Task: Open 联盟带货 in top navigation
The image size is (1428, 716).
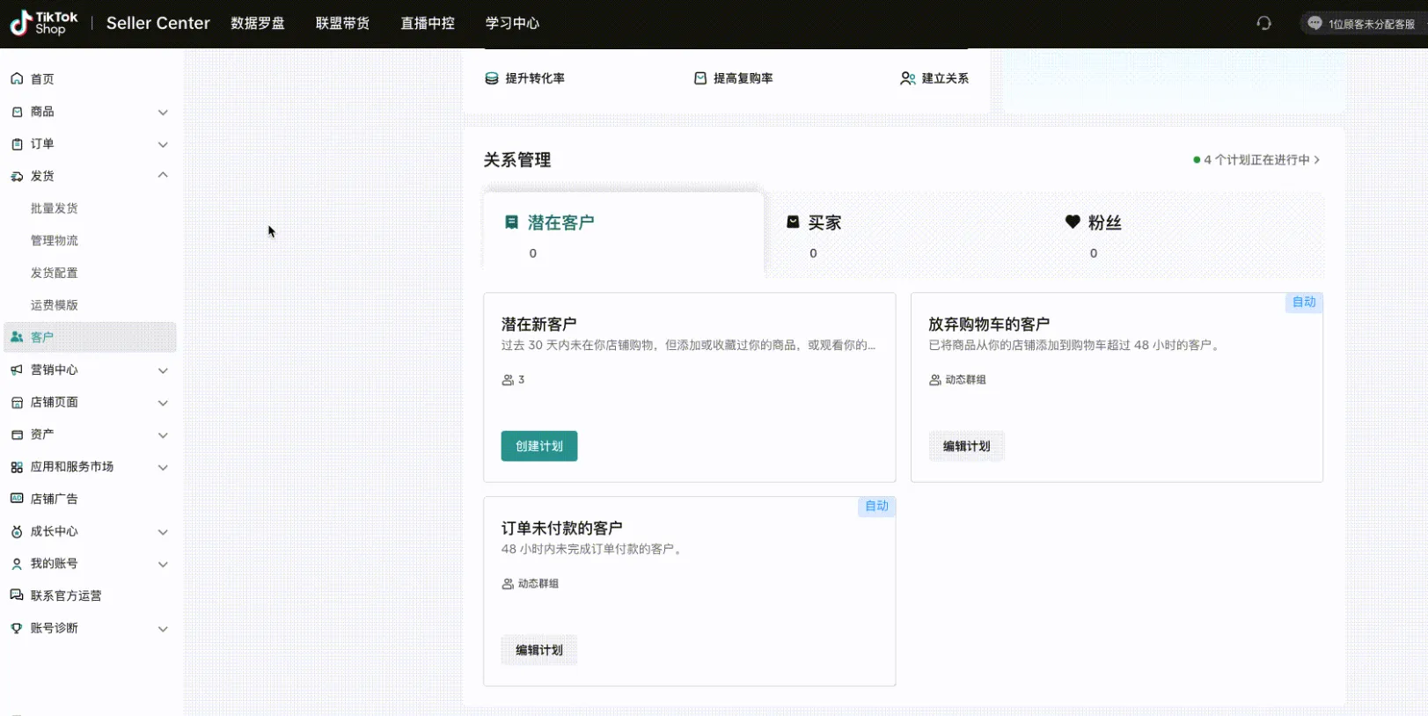Action: tap(342, 23)
